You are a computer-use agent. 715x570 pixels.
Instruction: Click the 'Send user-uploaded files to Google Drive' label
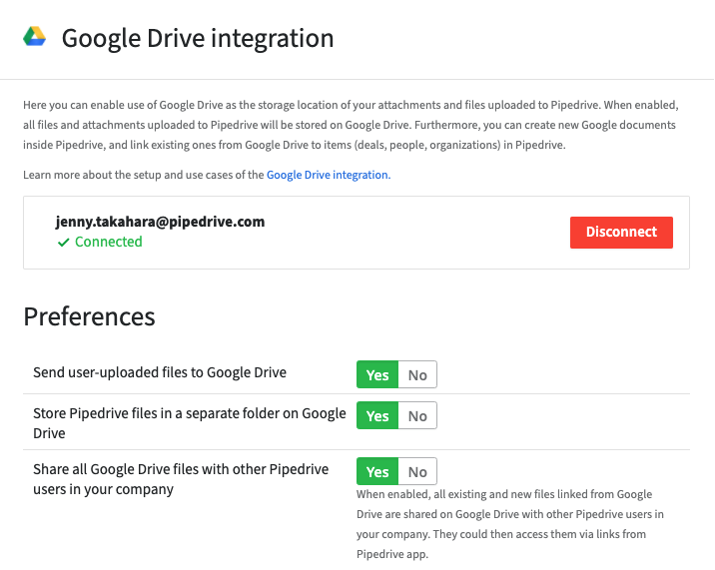click(x=160, y=372)
